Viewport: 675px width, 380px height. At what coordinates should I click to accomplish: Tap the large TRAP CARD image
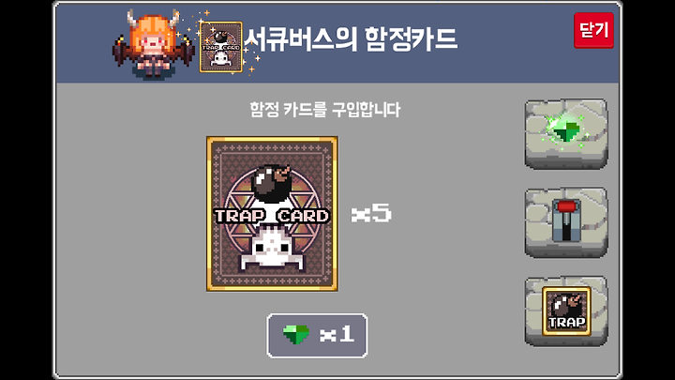pyautogui.click(x=272, y=214)
